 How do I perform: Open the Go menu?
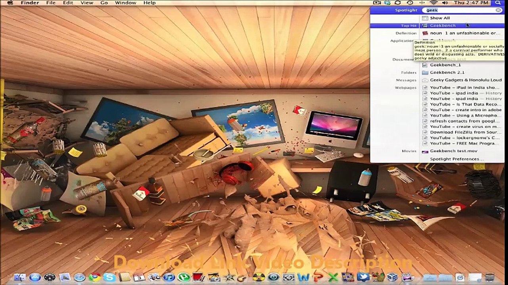click(x=104, y=3)
